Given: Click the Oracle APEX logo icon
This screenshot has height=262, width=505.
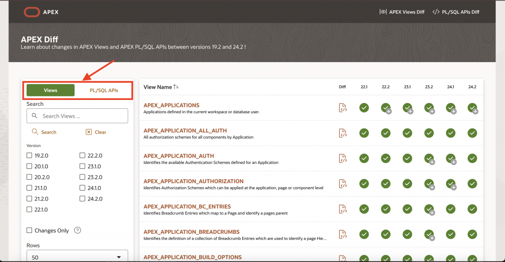Looking at the screenshot, I should pyautogui.click(x=32, y=12).
